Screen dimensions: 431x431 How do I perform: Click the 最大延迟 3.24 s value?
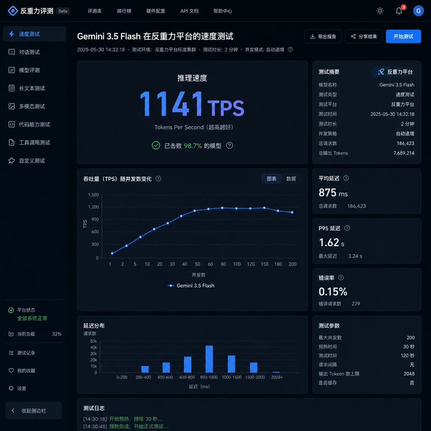tap(355, 256)
